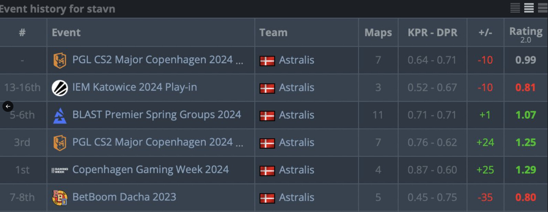This screenshot has height=212, width=548.
Task: Click the Copenhagen Gaming Week logo
Action: coord(60,170)
